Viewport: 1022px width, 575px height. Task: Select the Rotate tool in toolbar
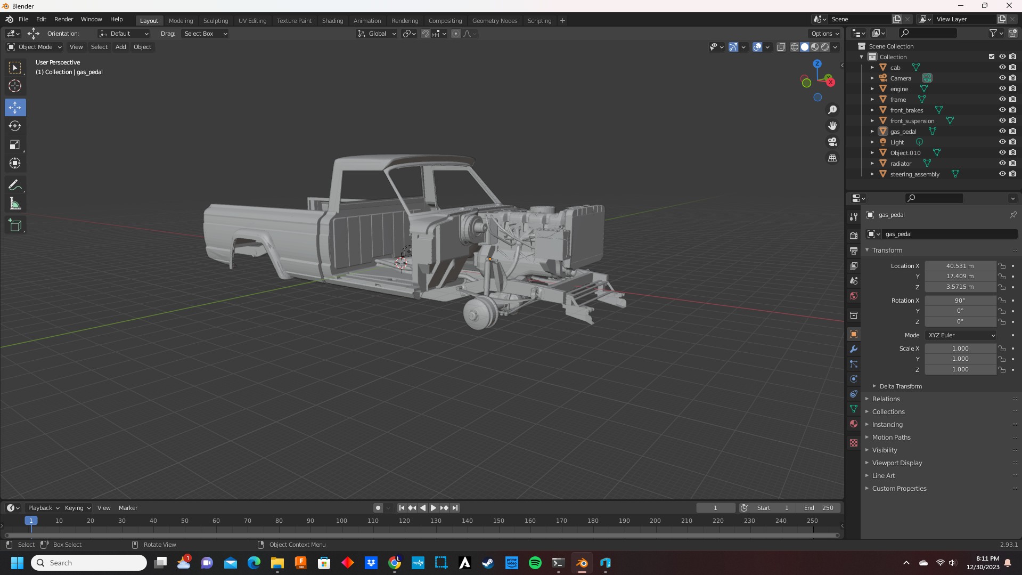[x=15, y=126]
